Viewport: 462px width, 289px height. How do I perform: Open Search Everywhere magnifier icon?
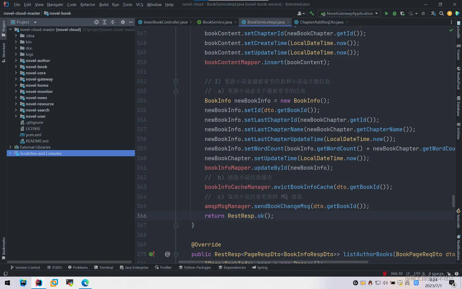click(442, 13)
